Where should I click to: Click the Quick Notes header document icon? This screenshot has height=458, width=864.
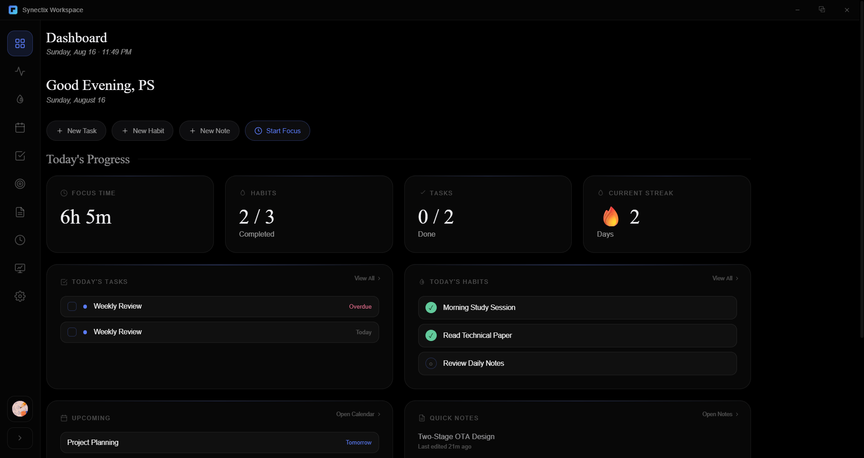[422, 418]
